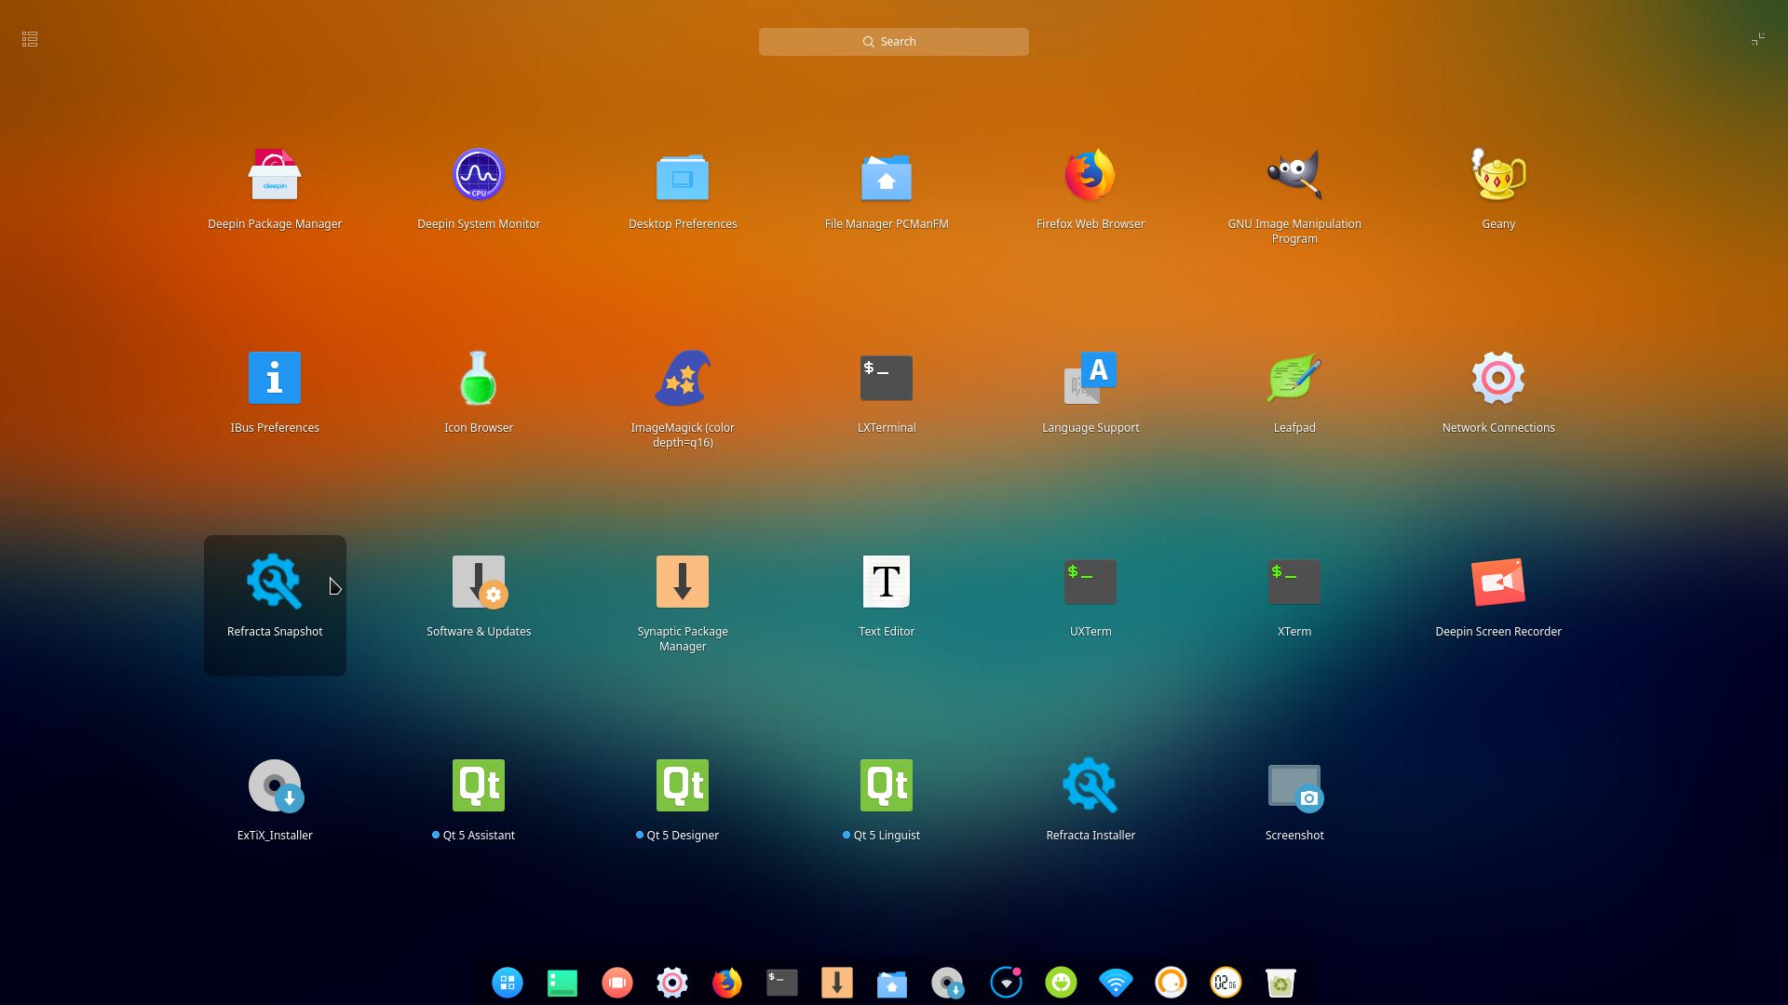Open file manager folder in dock
Image resolution: width=1788 pixels, height=1005 pixels.
click(x=892, y=983)
